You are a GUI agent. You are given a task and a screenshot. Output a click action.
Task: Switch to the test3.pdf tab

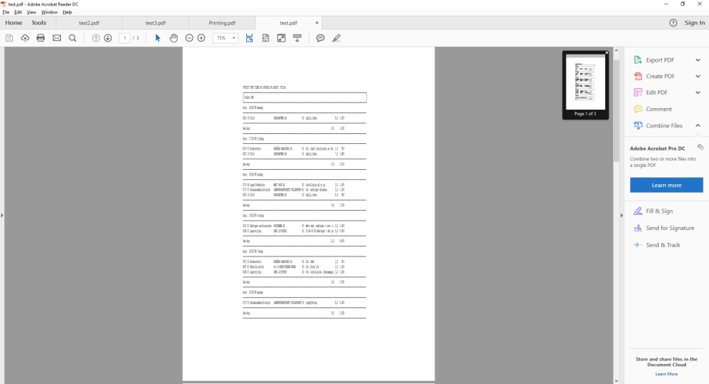click(x=155, y=23)
